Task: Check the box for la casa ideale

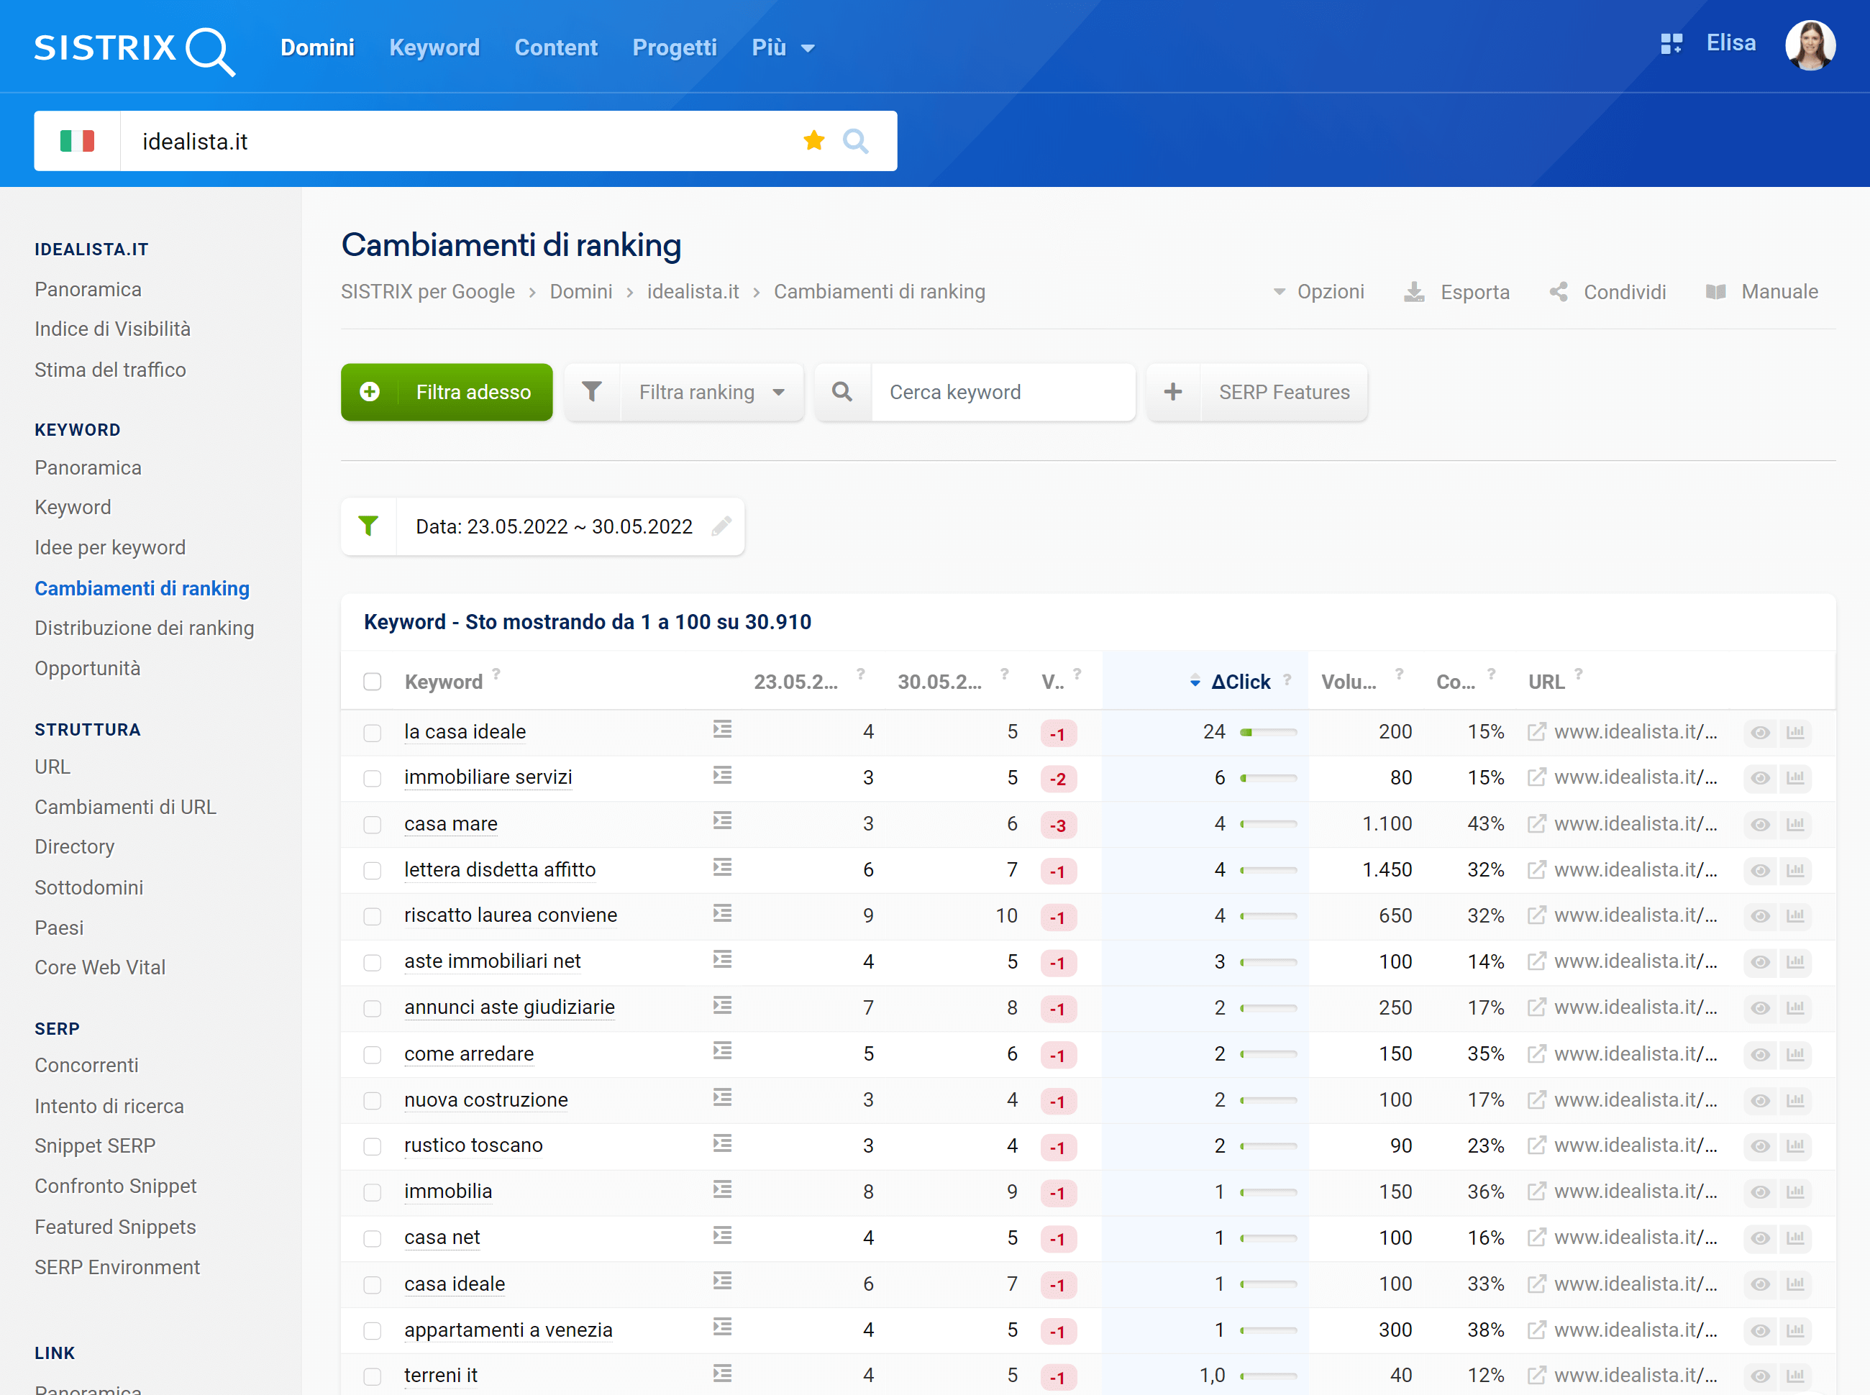Action: pos(373,733)
